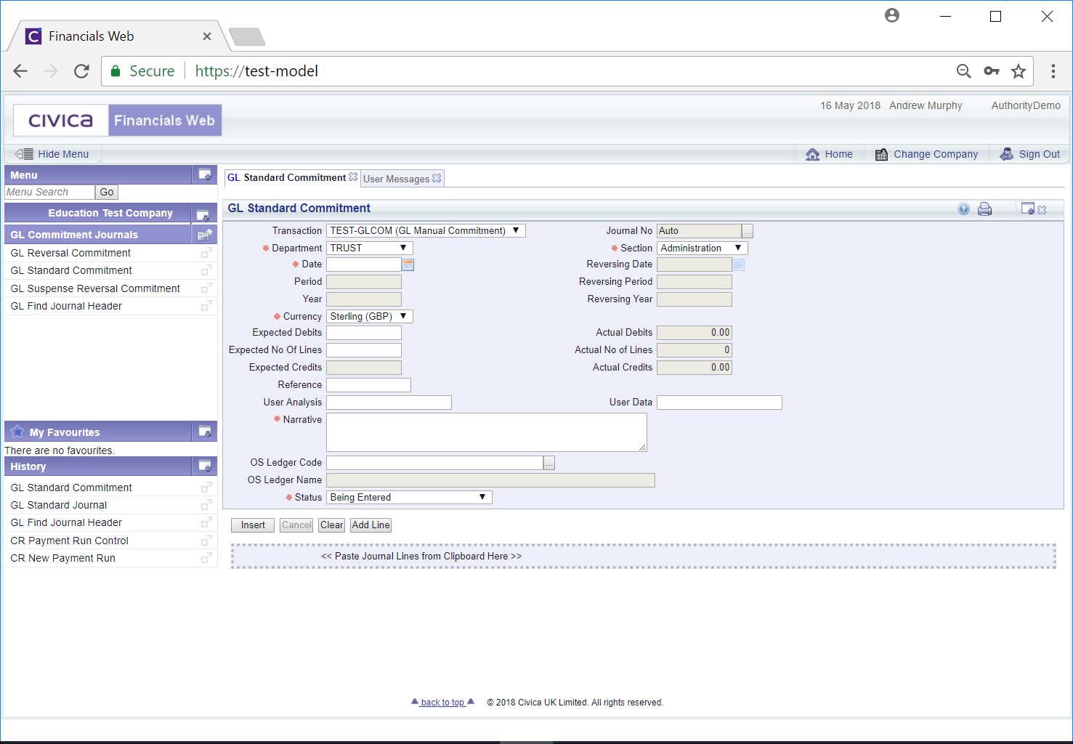Open the Section dropdown showing Administration
1073x744 pixels.
pos(702,248)
